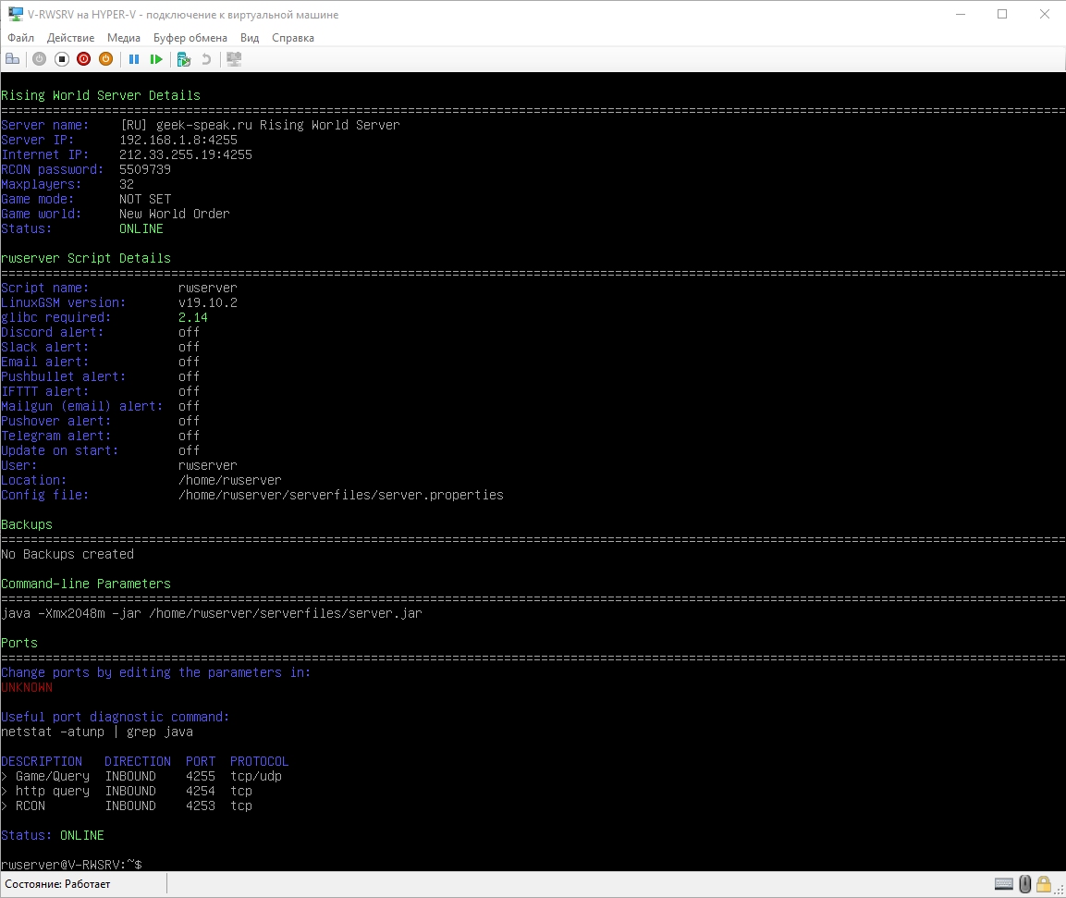Click the terminal prompt rwserver@V-RWSRV
The image size is (1066, 898).
tap(71, 865)
